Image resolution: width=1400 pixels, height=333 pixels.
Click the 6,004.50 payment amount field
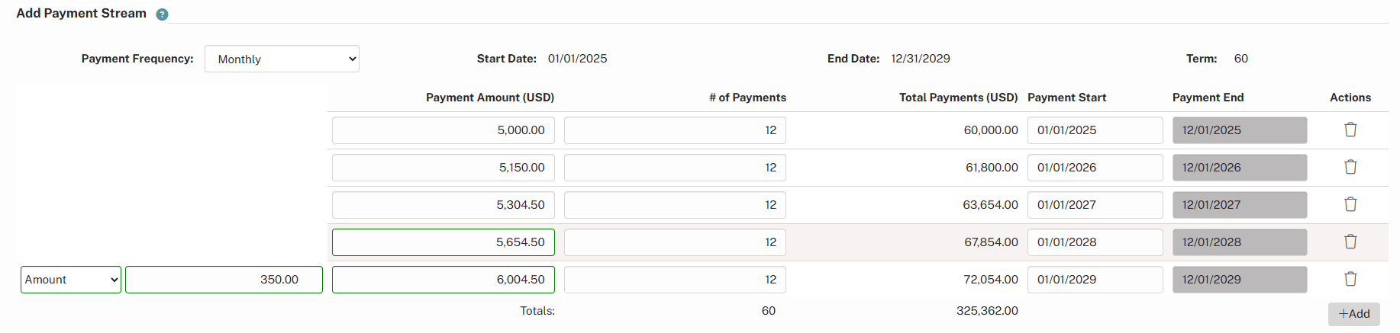443,280
